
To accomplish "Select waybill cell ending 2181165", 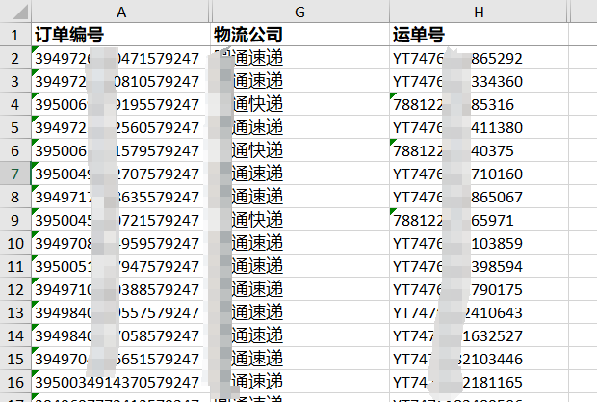I will coord(479,382).
